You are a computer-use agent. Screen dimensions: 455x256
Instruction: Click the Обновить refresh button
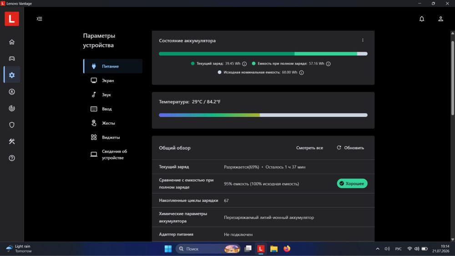point(350,148)
